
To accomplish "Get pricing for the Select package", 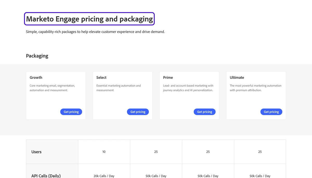I will (x=138, y=112).
